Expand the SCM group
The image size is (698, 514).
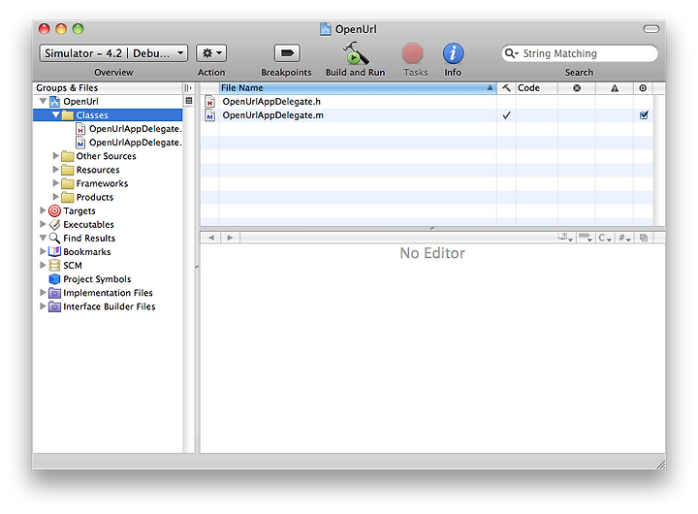click(x=43, y=265)
